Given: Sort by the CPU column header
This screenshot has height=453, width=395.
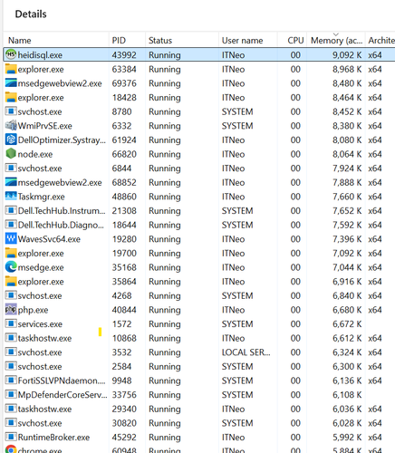Looking at the screenshot, I should click(x=292, y=40).
